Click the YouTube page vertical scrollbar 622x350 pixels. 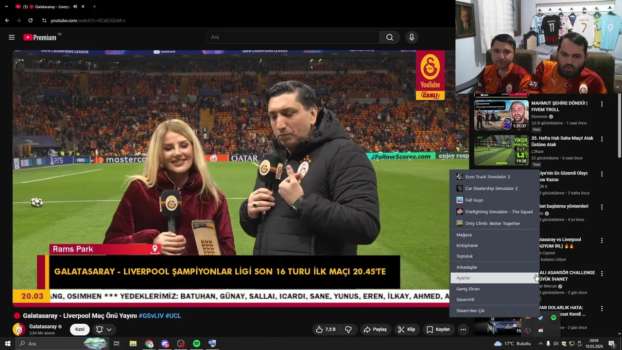(619, 126)
